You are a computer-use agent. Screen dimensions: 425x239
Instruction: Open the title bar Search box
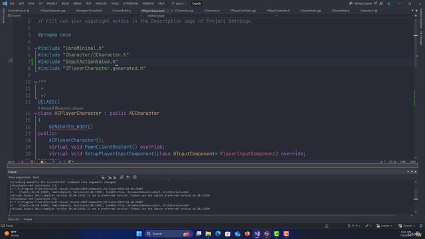(x=179, y=3)
